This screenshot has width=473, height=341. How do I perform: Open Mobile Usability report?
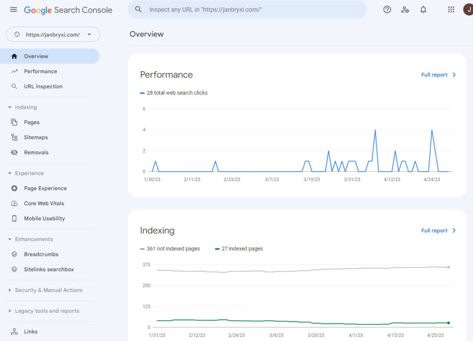pyautogui.click(x=44, y=218)
